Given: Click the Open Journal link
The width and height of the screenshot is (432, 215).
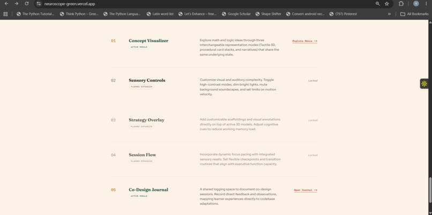Looking at the screenshot, I should coord(306,190).
